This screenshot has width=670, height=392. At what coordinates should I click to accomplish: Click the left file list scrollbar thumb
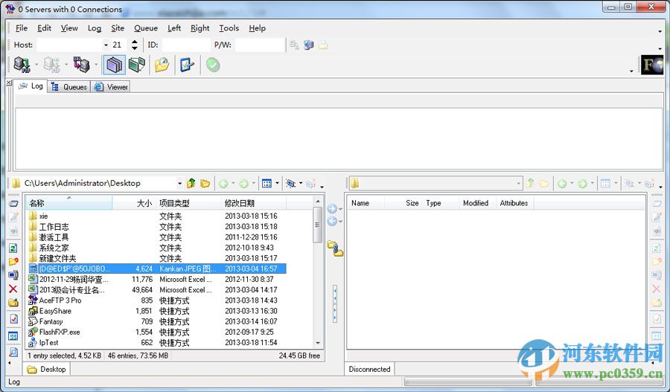coord(317,225)
